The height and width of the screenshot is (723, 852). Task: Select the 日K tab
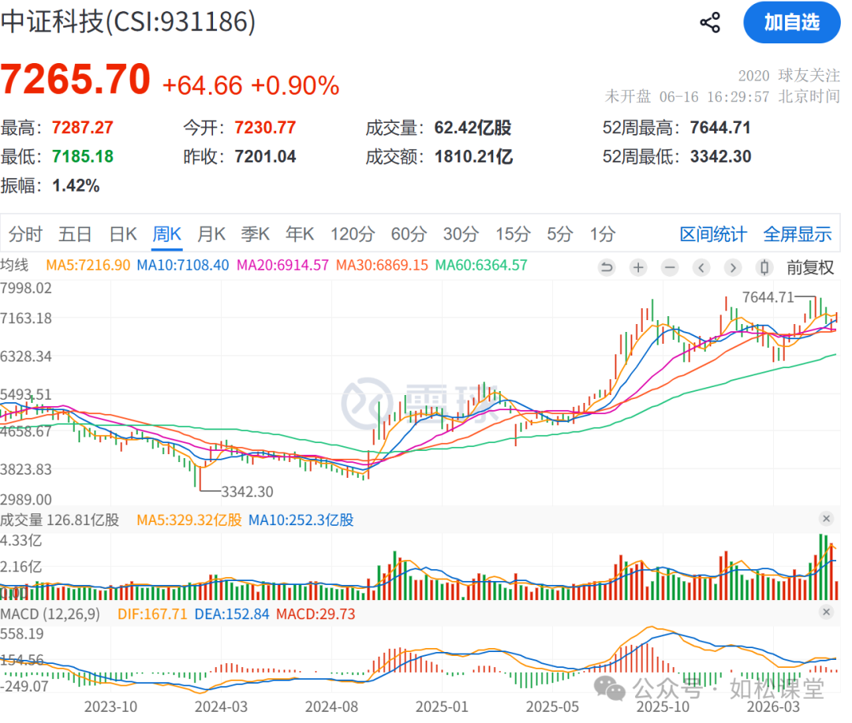coord(123,234)
